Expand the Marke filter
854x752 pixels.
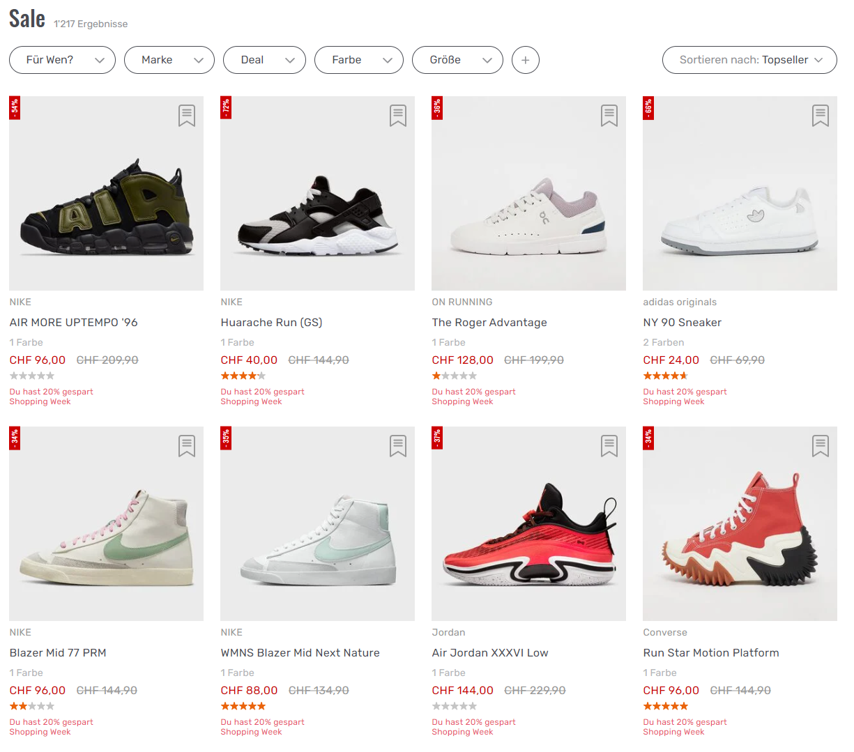click(x=169, y=60)
